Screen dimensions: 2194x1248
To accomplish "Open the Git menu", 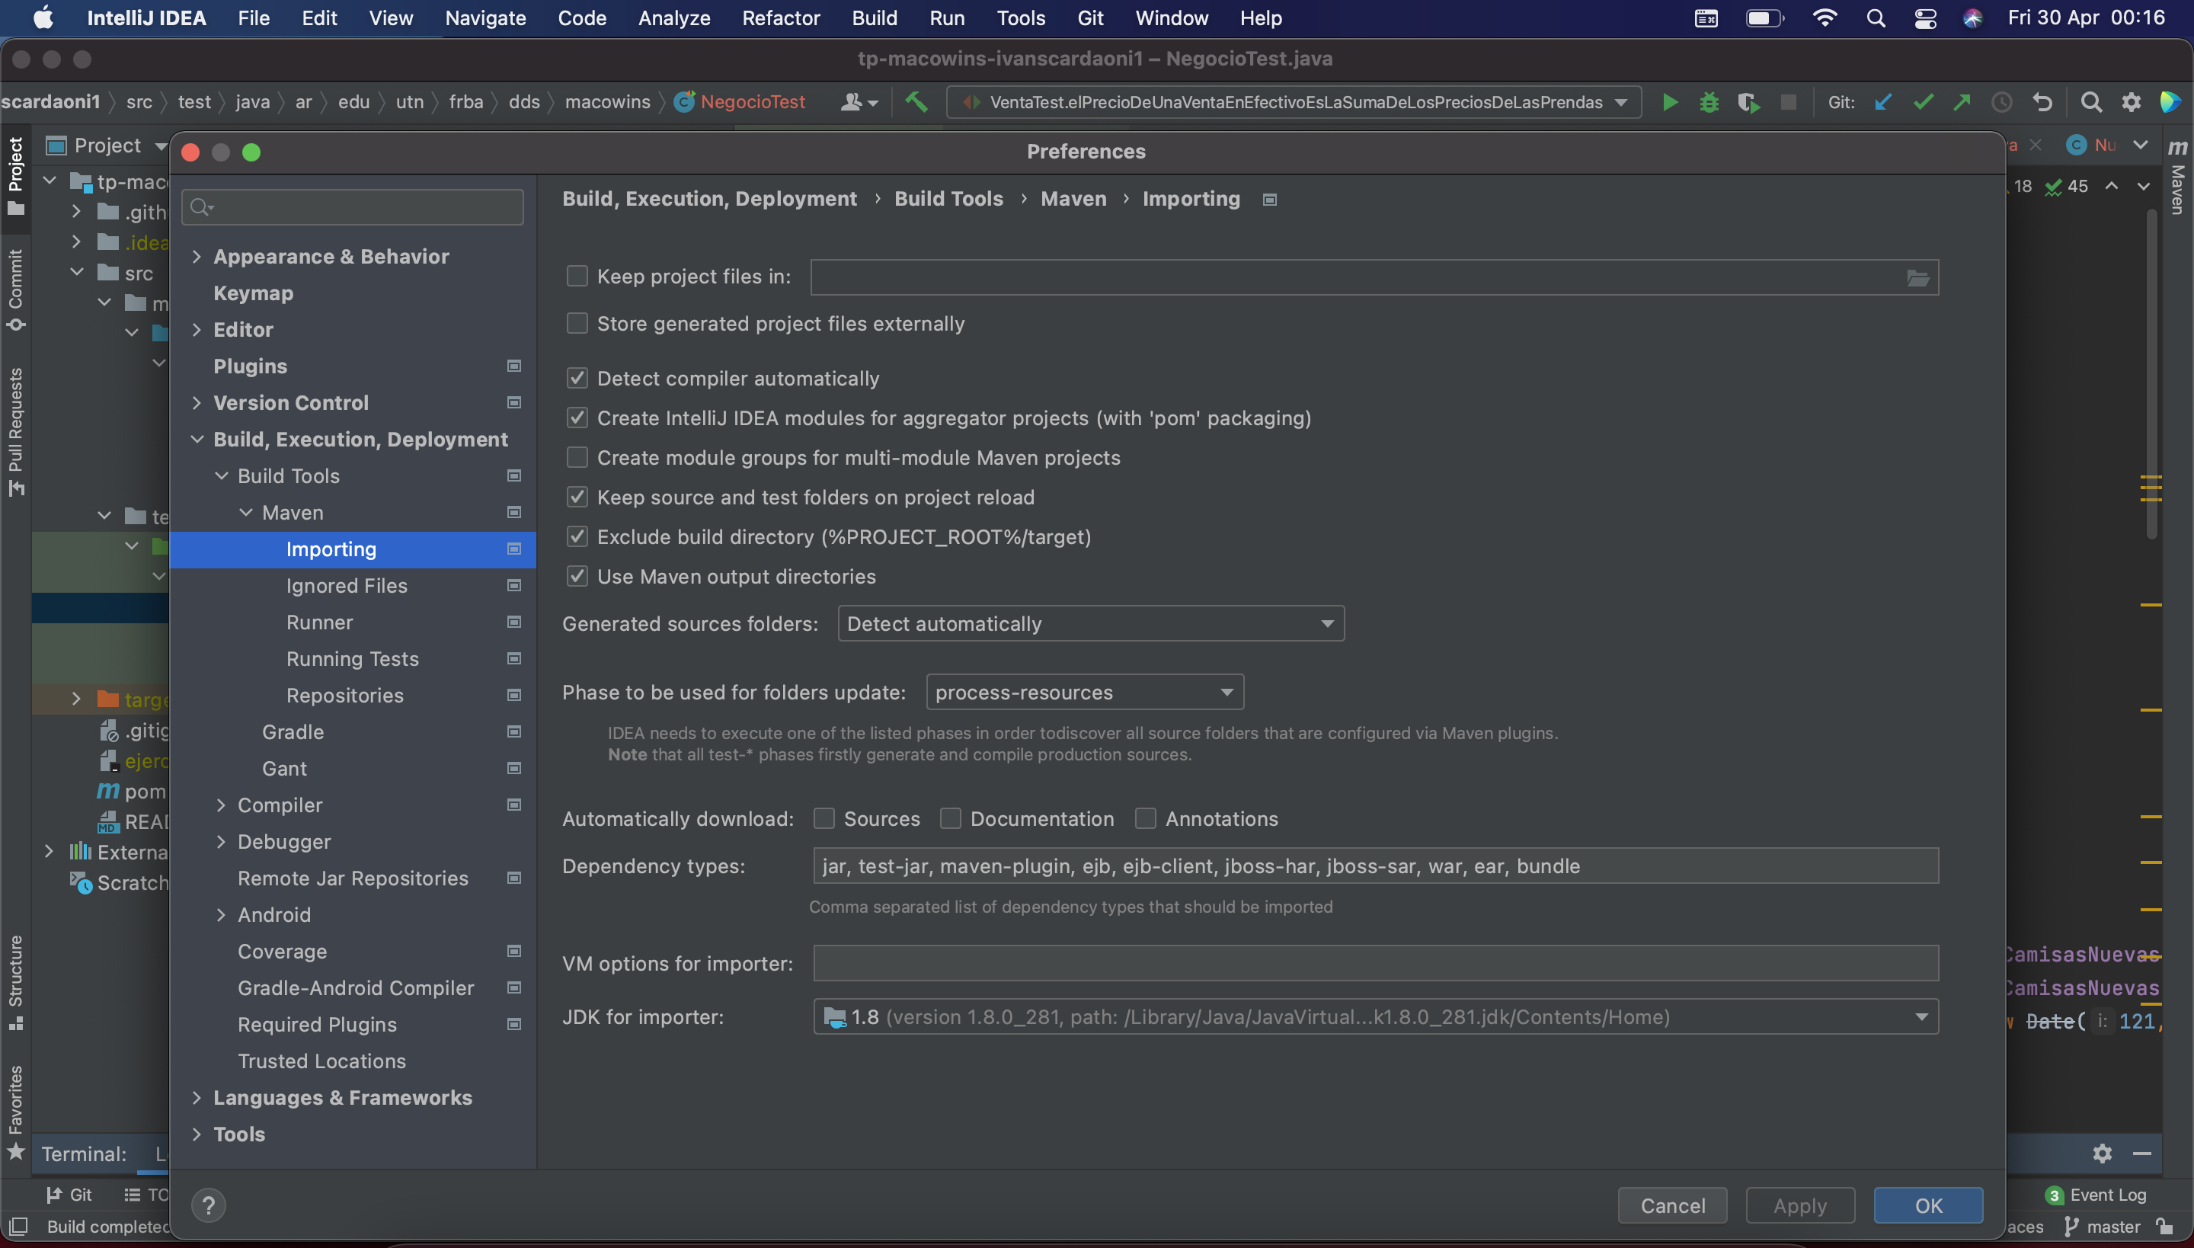I will [1089, 18].
